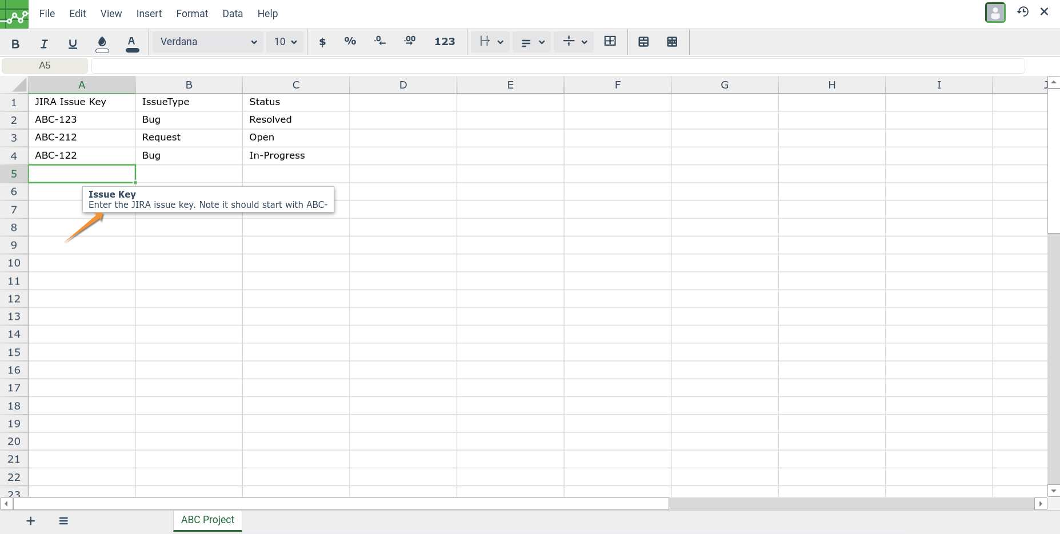
Task: Click the horizontal scrollbar left arrow
Action: pos(6,504)
